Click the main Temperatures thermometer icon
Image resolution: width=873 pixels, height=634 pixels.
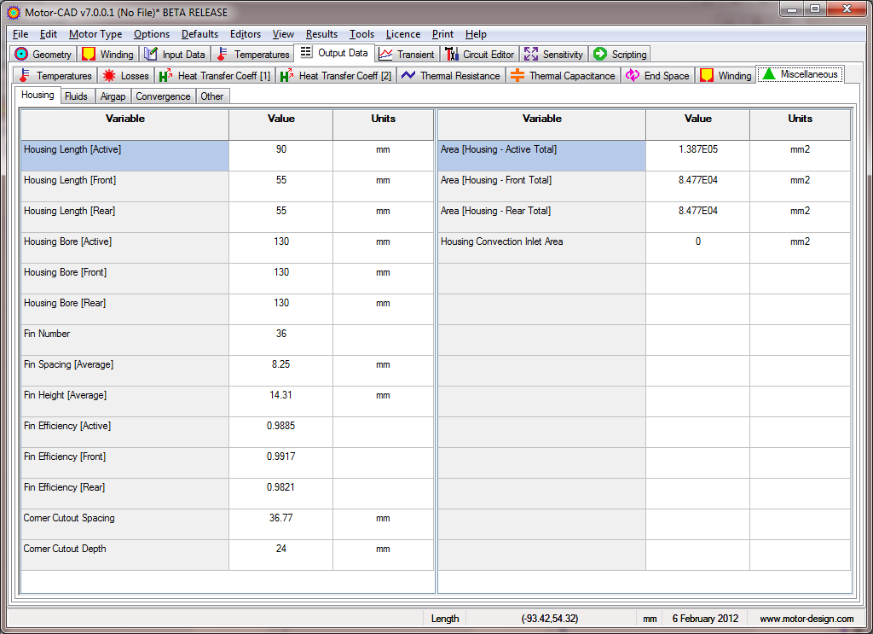point(223,54)
